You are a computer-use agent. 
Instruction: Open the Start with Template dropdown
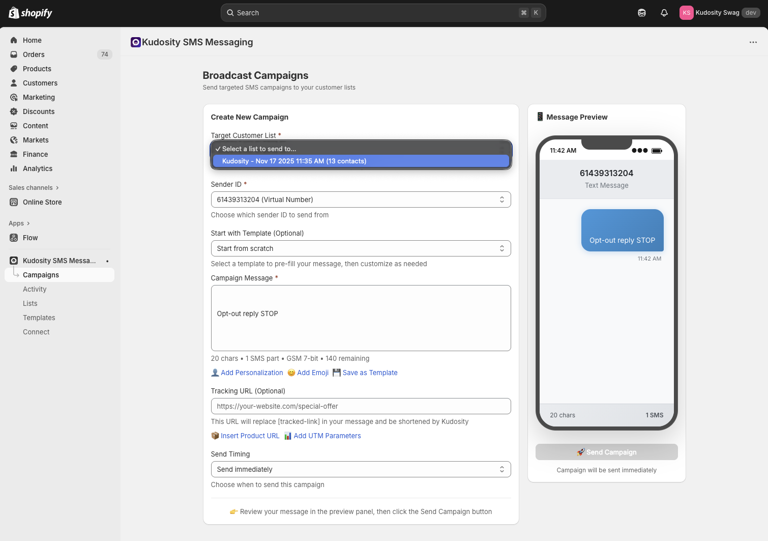click(x=361, y=248)
